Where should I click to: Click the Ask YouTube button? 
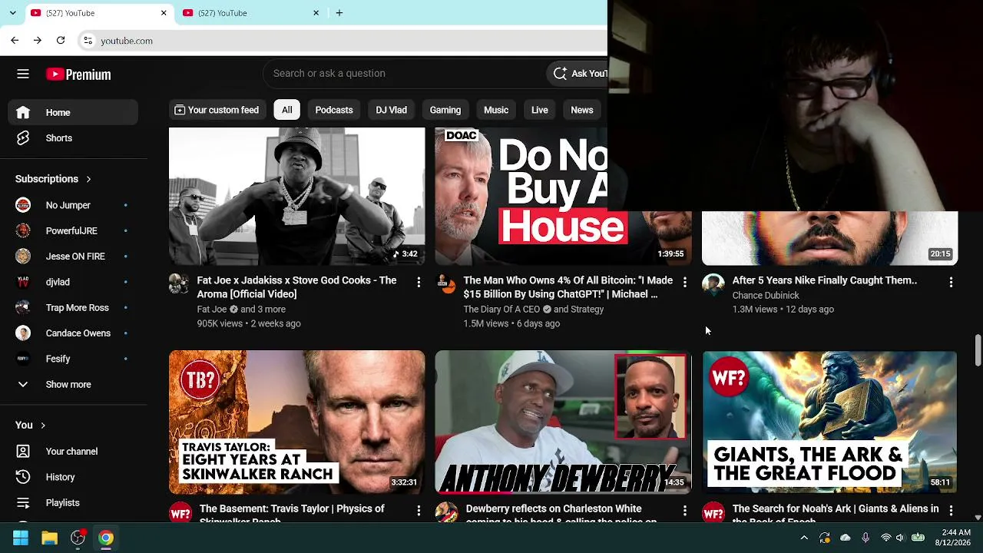[x=578, y=74]
